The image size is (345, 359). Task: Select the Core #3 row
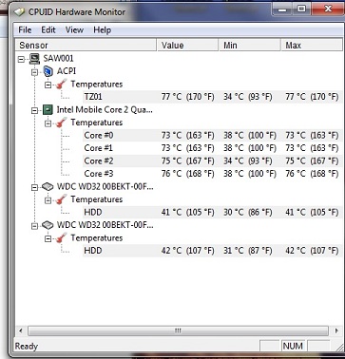point(212,174)
